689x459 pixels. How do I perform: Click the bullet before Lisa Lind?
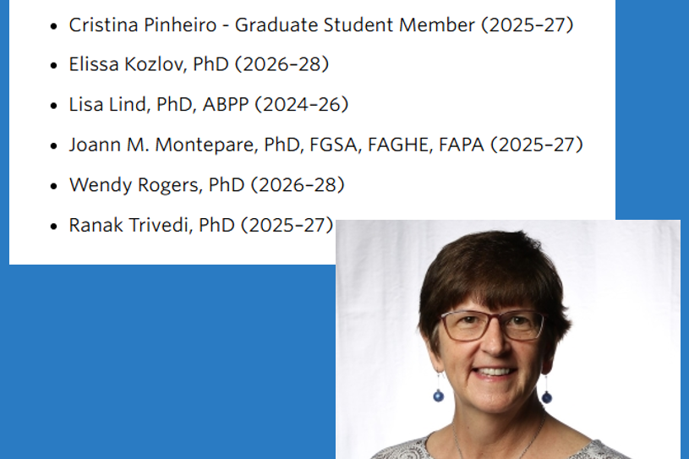pos(53,106)
